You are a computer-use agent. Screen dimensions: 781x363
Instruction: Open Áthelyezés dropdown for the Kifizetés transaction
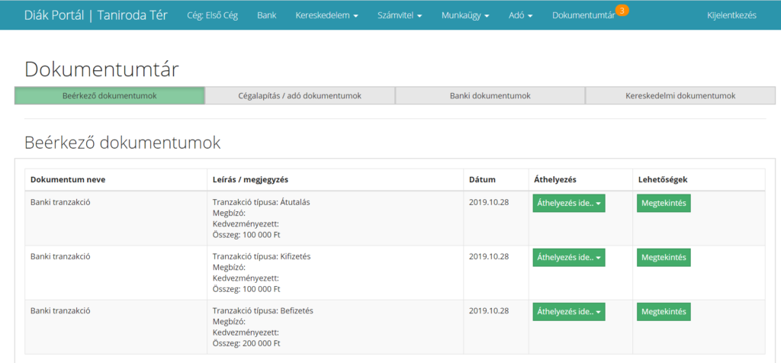569,258
